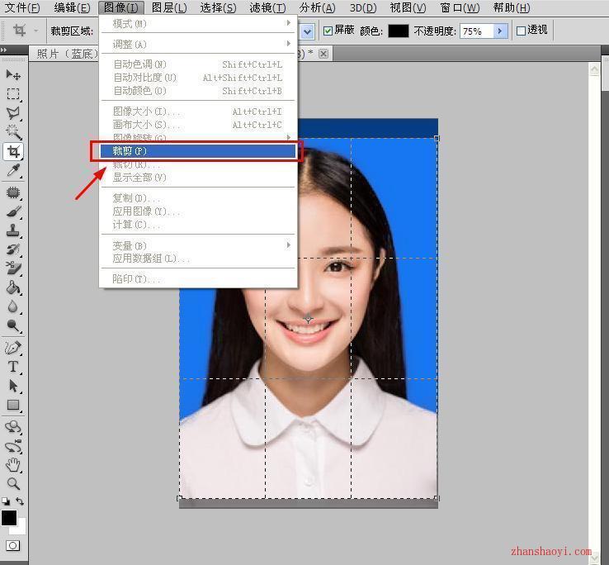Expand the 模式(M) submenu
The width and height of the screenshot is (609, 565).
[197, 24]
